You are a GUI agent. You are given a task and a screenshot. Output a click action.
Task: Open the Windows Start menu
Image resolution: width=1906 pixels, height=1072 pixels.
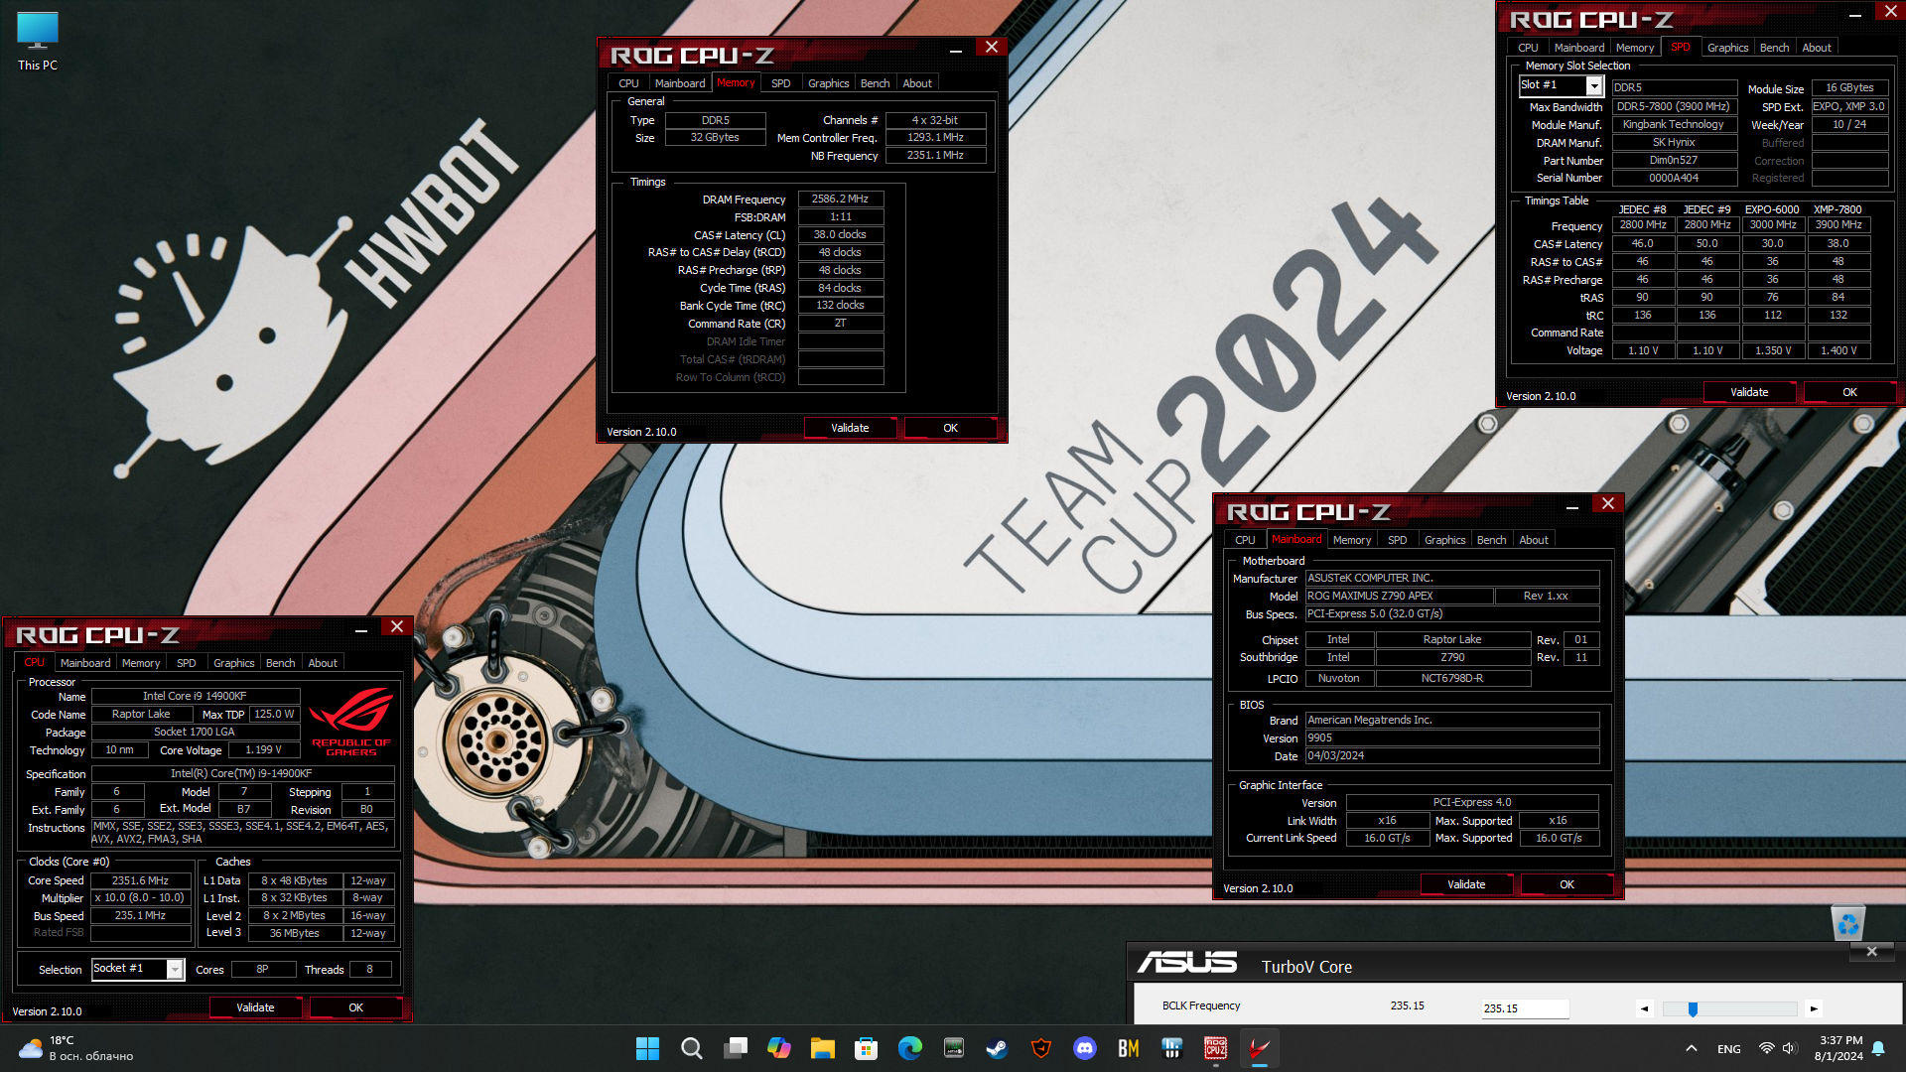pos(647,1048)
